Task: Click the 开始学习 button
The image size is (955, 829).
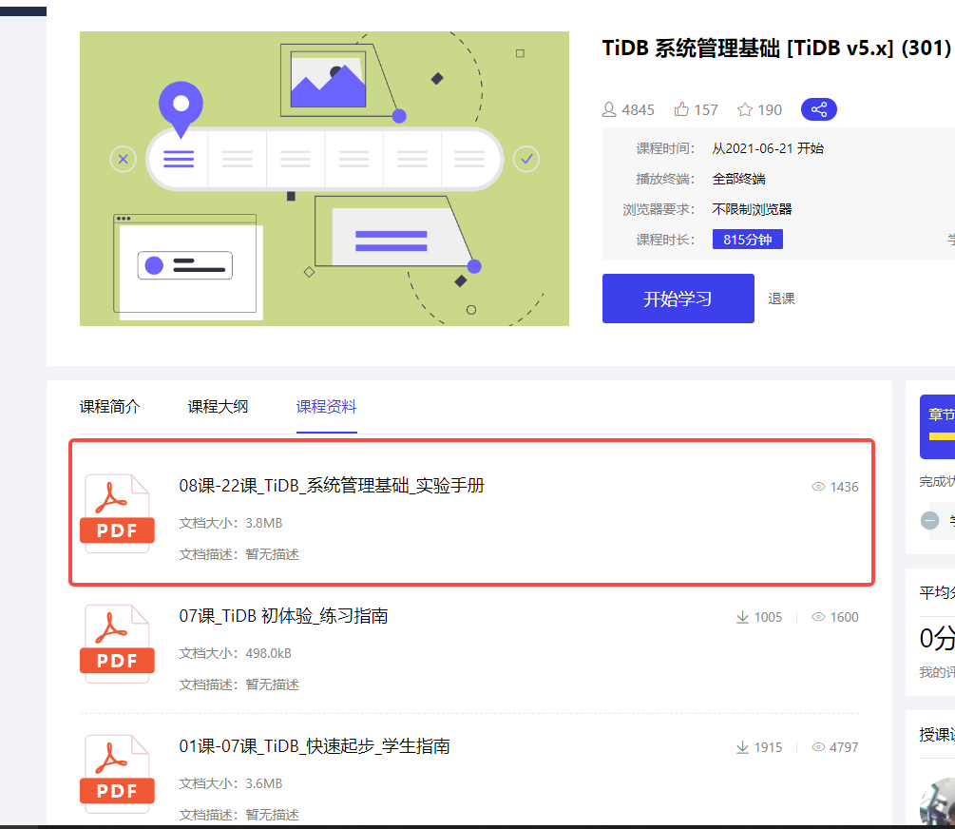Action: tap(678, 299)
